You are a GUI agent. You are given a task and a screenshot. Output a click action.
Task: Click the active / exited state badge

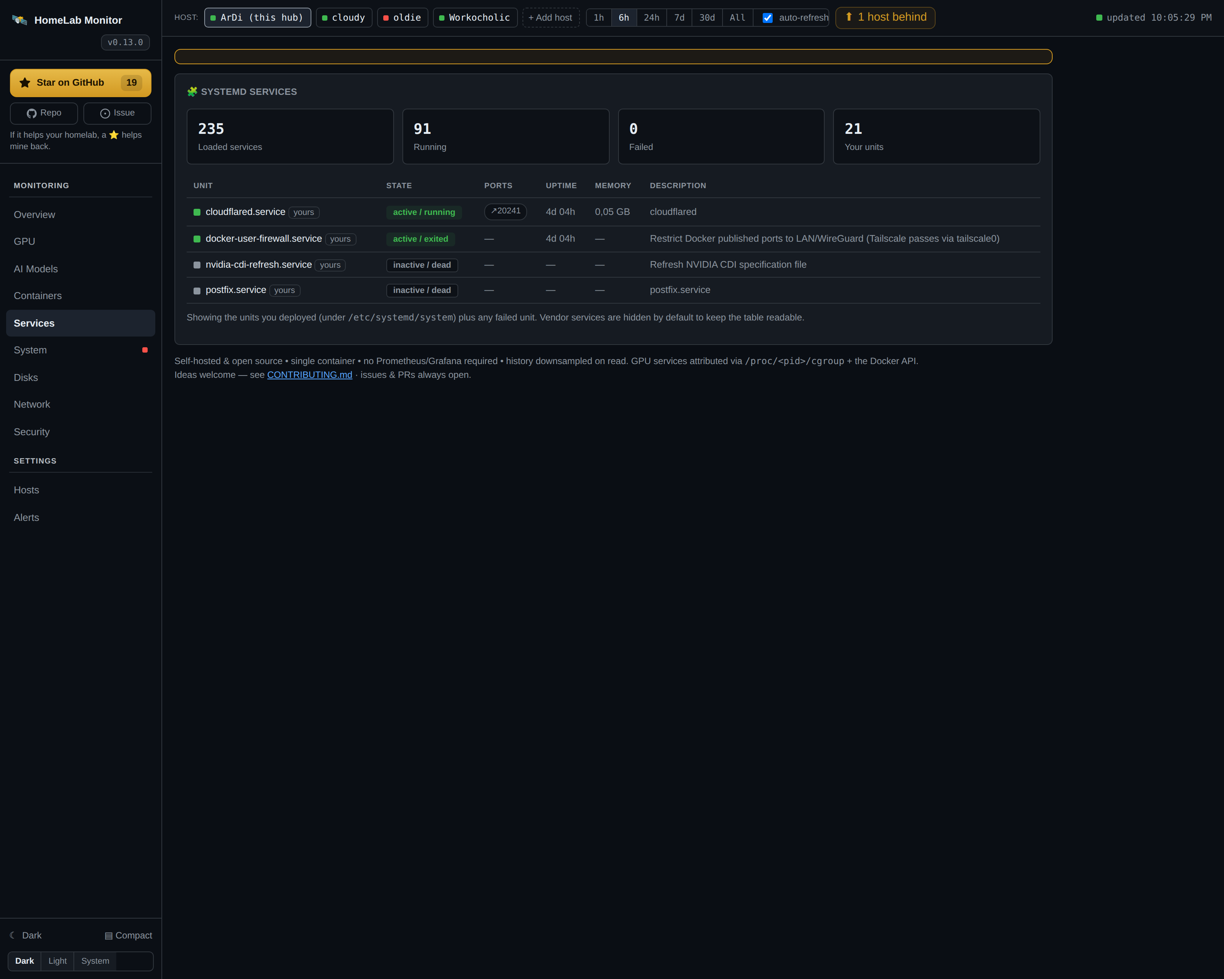click(421, 239)
